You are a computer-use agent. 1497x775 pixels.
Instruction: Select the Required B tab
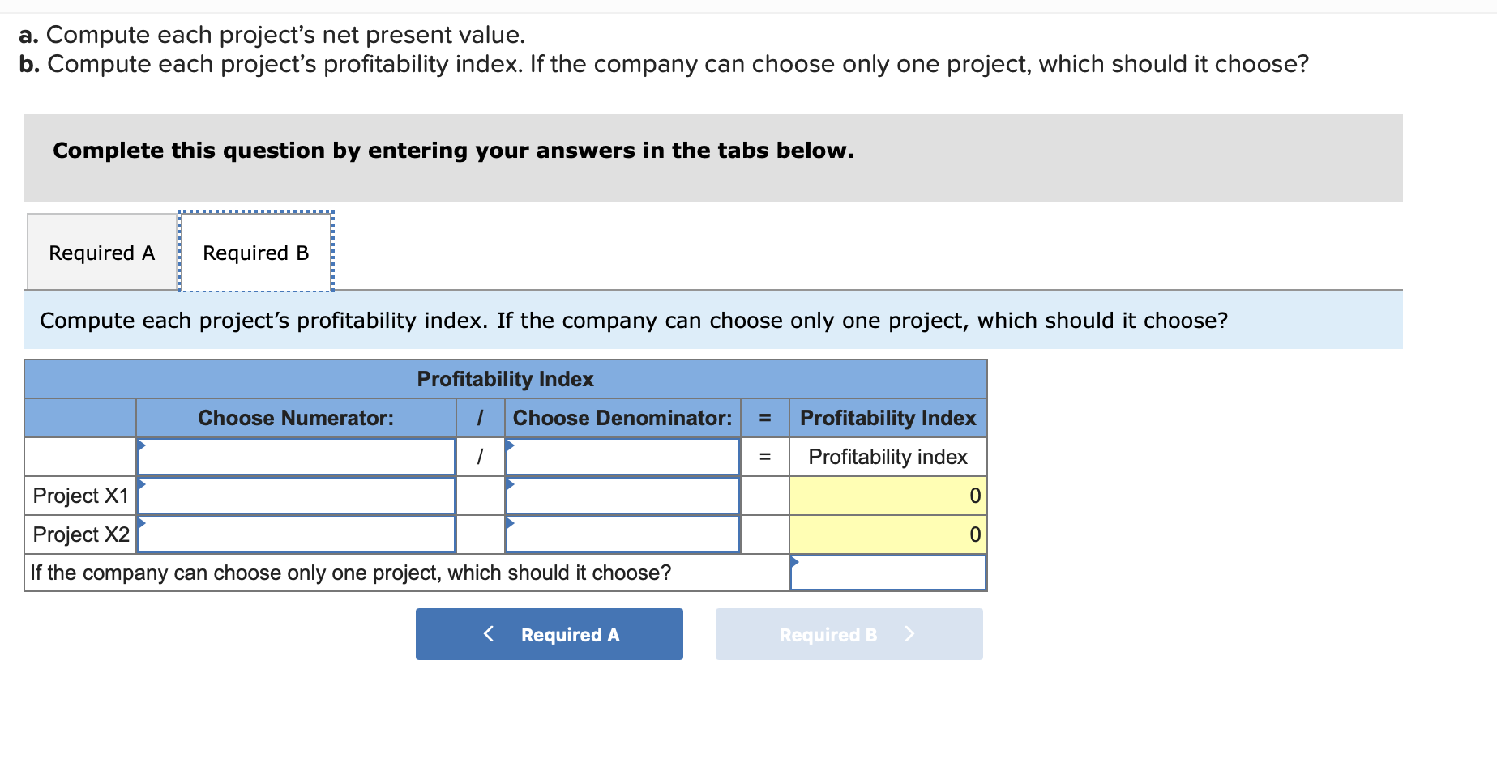point(255,252)
